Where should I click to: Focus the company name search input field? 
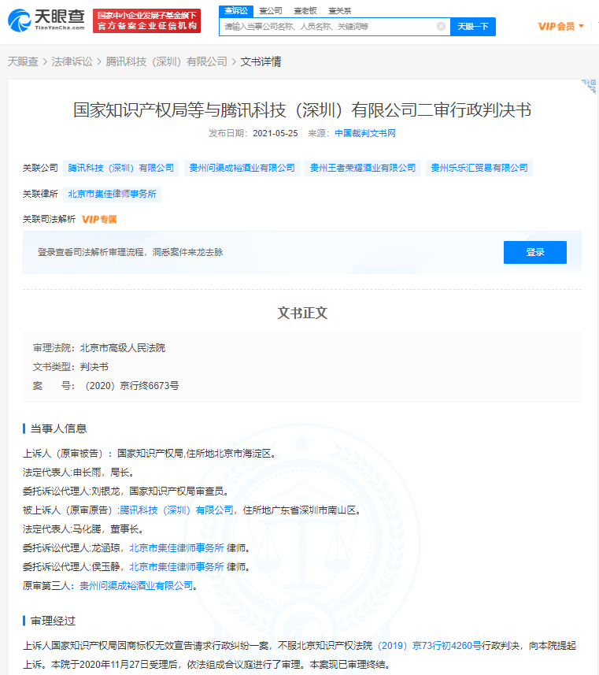(327, 27)
